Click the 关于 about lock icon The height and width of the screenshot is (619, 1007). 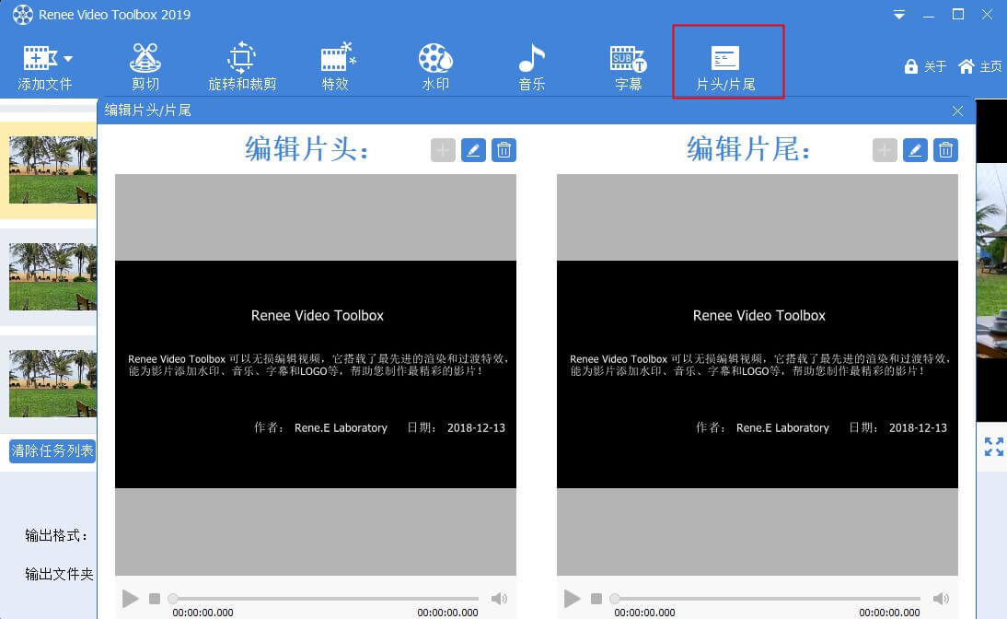(x=910, y=66)
